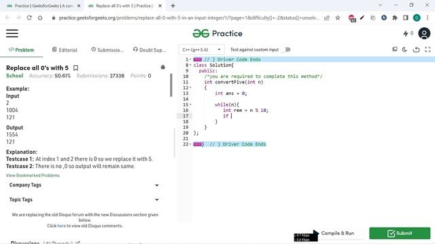Switch to the Editorial tab
435x244 pixels.
65,49
